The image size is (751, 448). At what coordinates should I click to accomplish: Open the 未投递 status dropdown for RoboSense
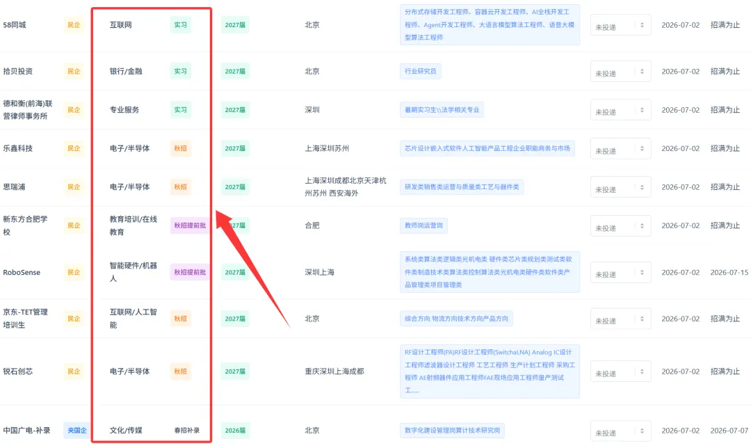[x=620, y=272]
